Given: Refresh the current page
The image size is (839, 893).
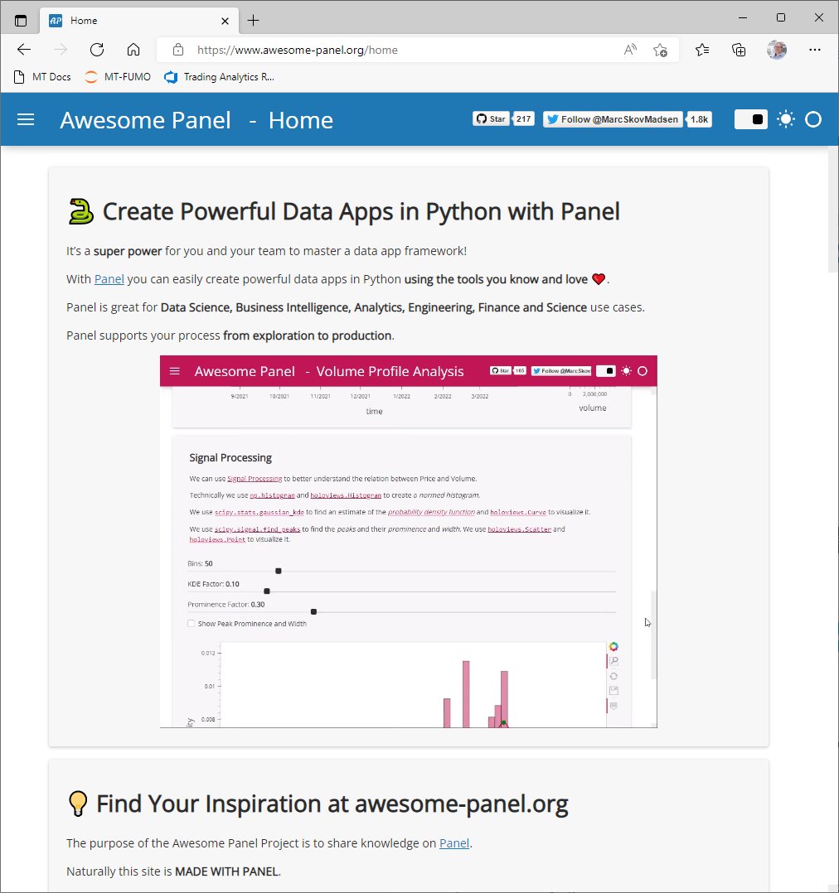Looking at the screenshot, I should click(x=97, y=50).
